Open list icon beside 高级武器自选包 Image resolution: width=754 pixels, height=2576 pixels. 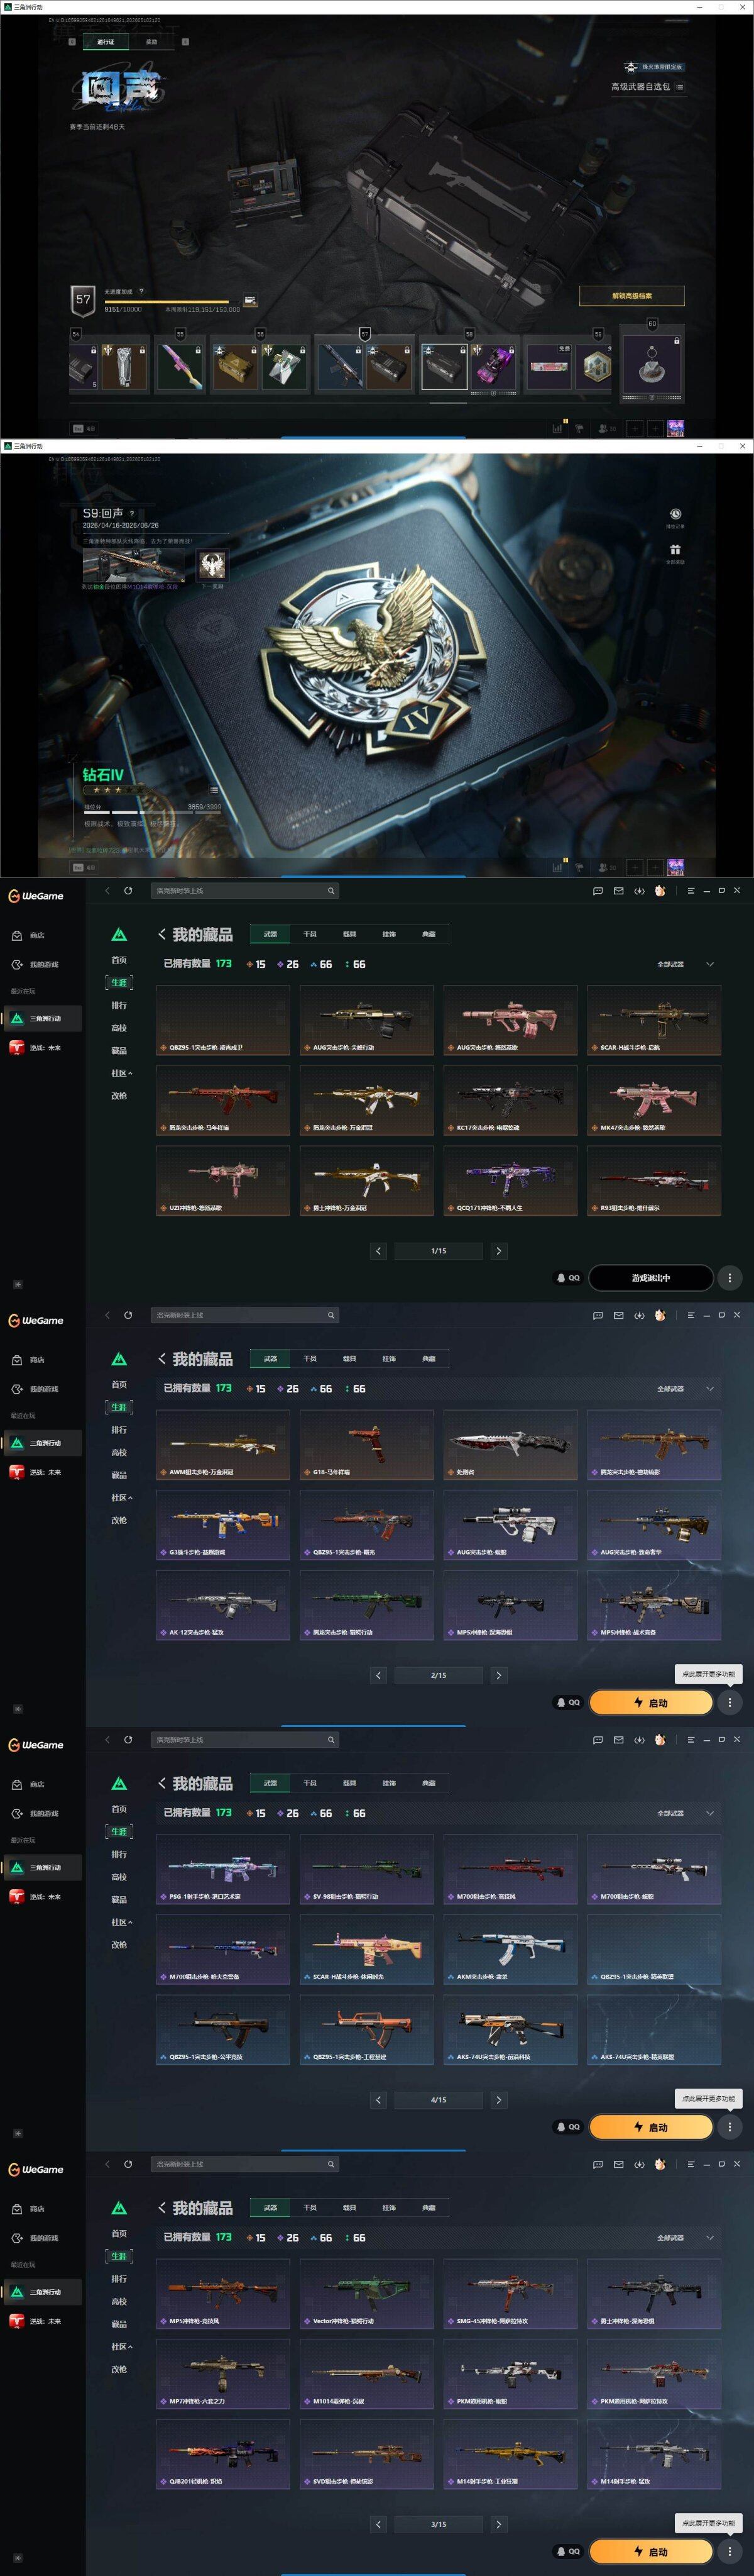point(679,87)
